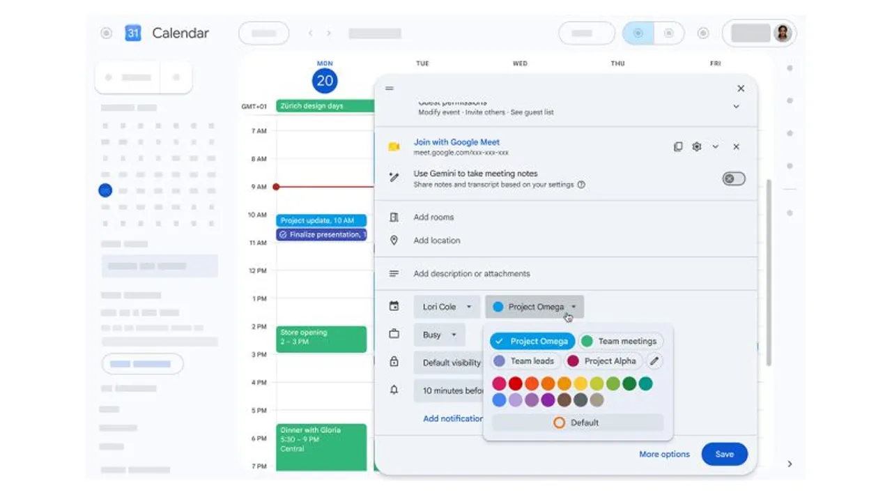Select the Team leads color label
Image resolution: width=892 pixels, height=502 pixels.
(525, 361)
